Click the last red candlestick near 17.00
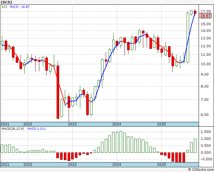This screenshot has height=172, width=214. point(195,12)
